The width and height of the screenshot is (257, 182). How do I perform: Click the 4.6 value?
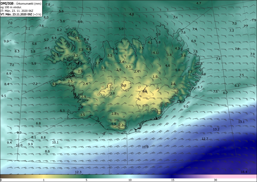click(x=168, y=66)
